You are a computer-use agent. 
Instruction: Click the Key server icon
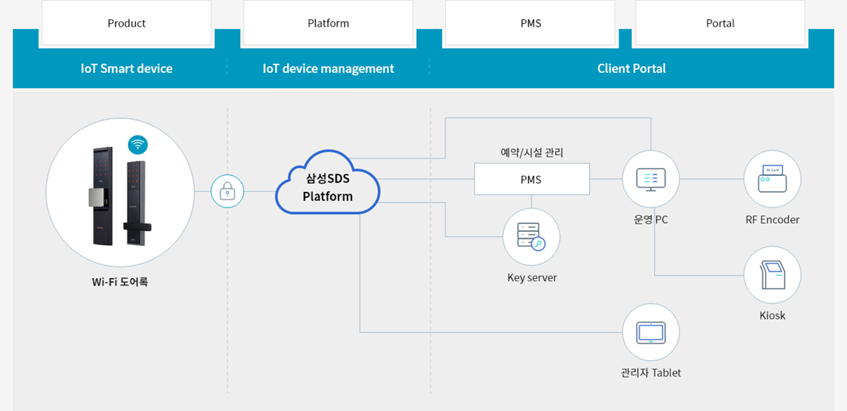point(531,237)
